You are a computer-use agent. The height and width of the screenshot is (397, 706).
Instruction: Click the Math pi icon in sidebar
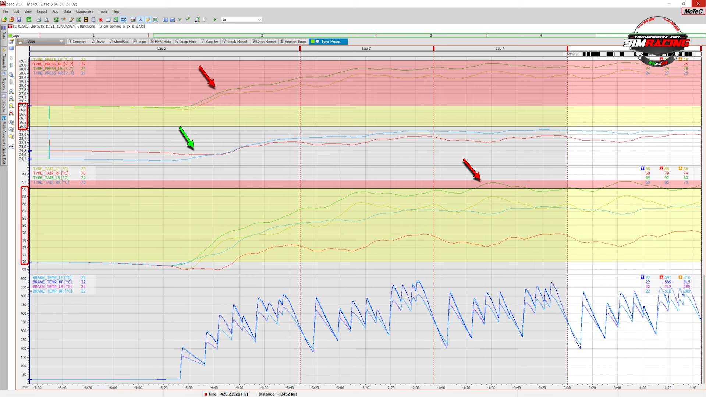[x=4, y=118]
